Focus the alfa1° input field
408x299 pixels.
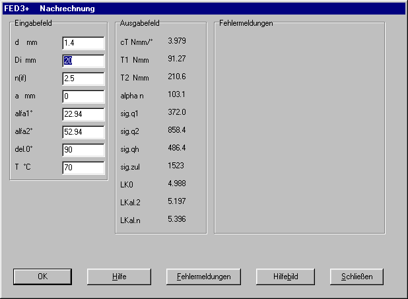click(x=84, y=114)
